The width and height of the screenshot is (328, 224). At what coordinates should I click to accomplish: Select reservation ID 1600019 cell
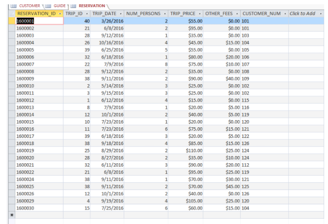pos(39,151)
